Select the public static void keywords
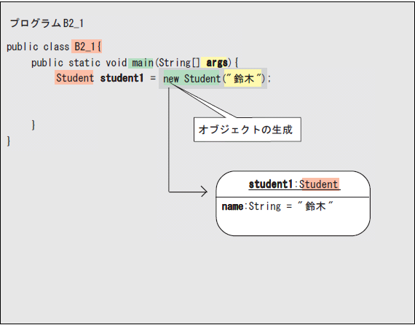 pyautogui.click(x=79, y=63)
